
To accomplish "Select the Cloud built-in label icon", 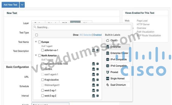I will tap(108, 40).
